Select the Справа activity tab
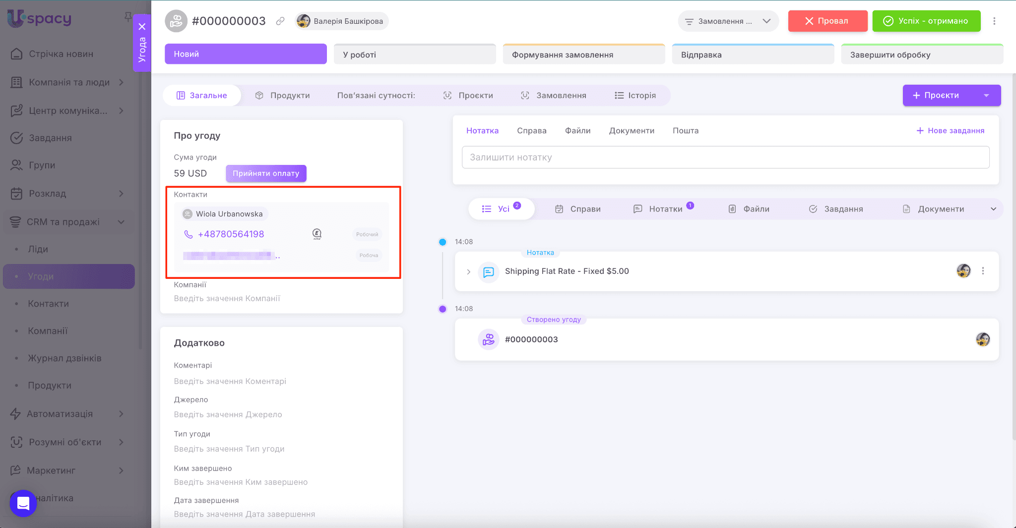The image size is (1016, 528). point(531,130)
